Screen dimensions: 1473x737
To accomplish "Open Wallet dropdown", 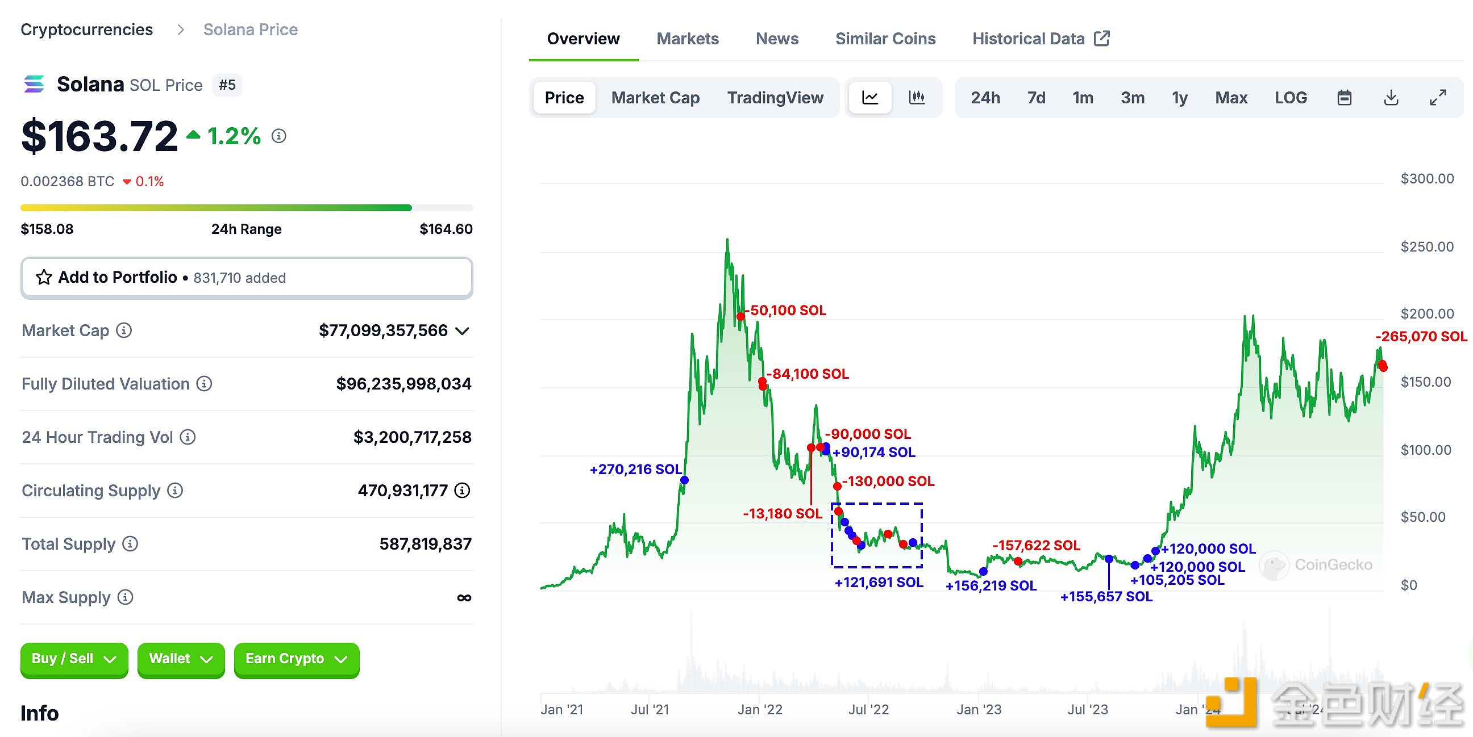I will tap(181, 659).
